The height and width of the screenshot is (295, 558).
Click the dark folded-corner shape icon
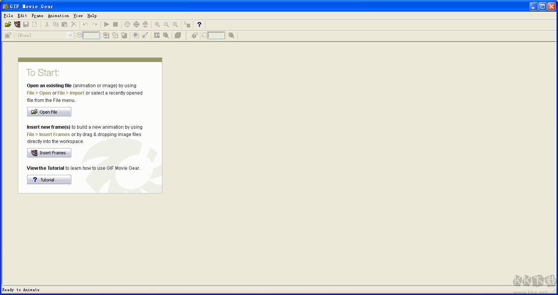point(178,35)
